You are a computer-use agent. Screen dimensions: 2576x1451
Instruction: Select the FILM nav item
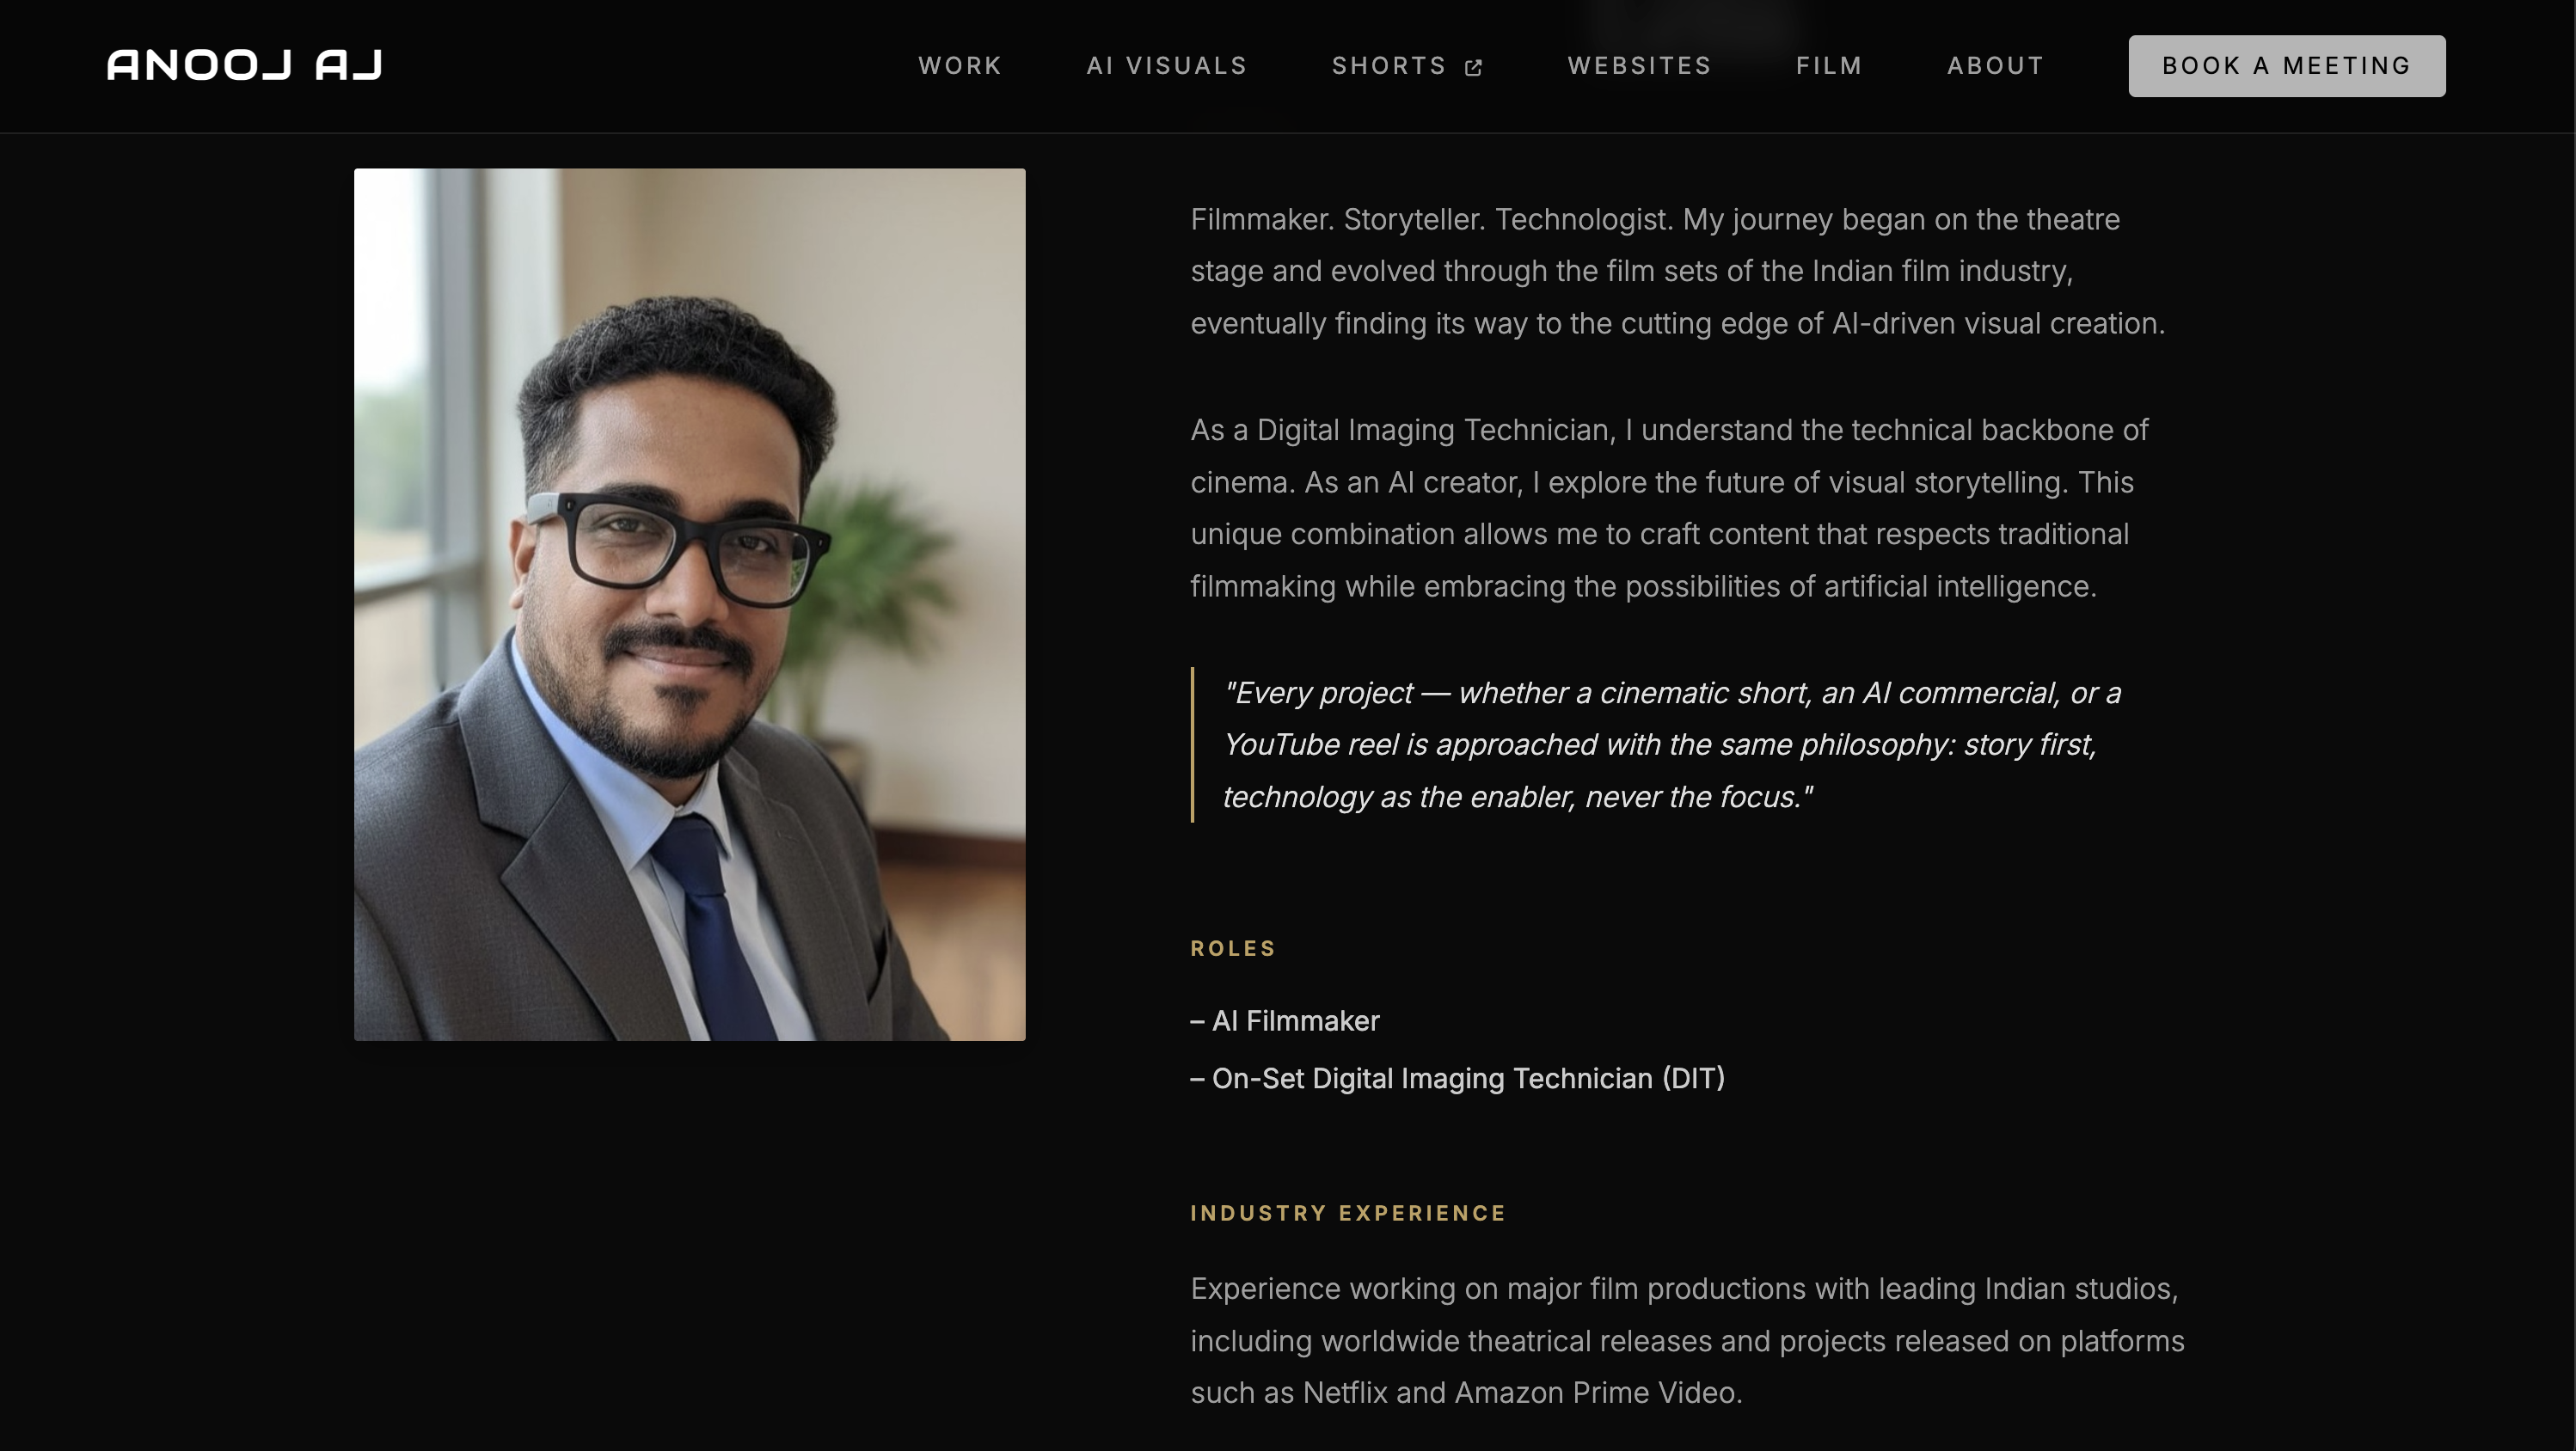(x=1829, y=66)
